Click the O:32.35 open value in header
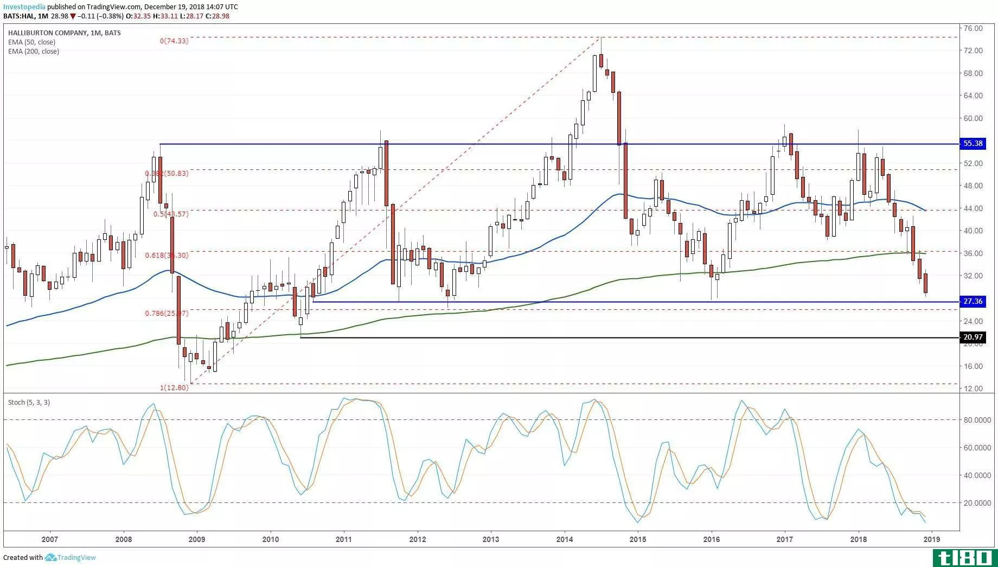 pos(138,16)
